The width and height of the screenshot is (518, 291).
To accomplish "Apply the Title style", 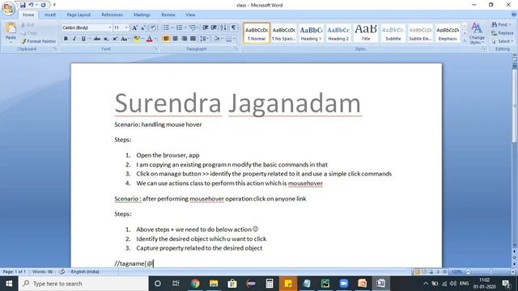I will click(x=366, y=33).
